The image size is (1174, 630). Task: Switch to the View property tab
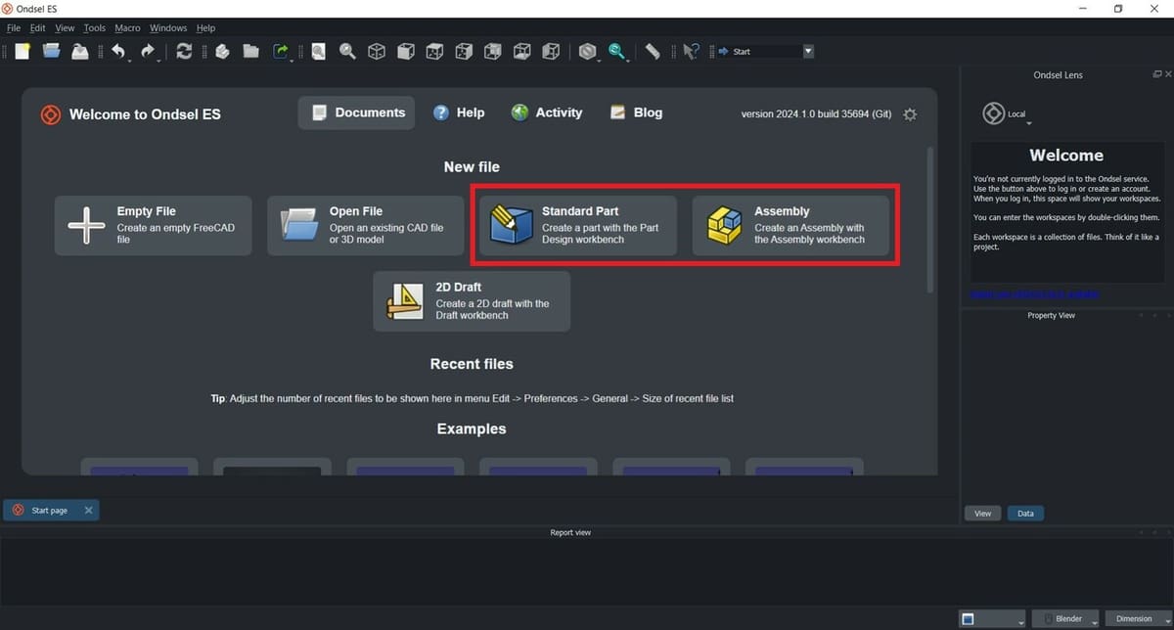click(x=983, y=513)
